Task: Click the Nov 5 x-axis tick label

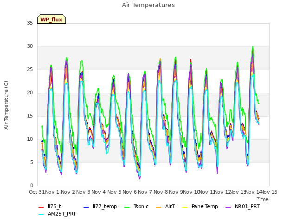Action: (115, 192)
